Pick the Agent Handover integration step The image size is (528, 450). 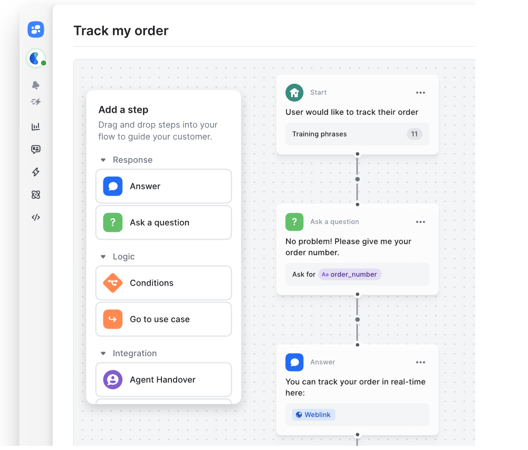[164, 379]
